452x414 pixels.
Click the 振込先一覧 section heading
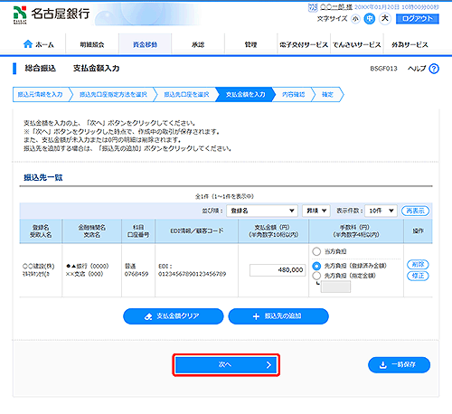(43, 177)
